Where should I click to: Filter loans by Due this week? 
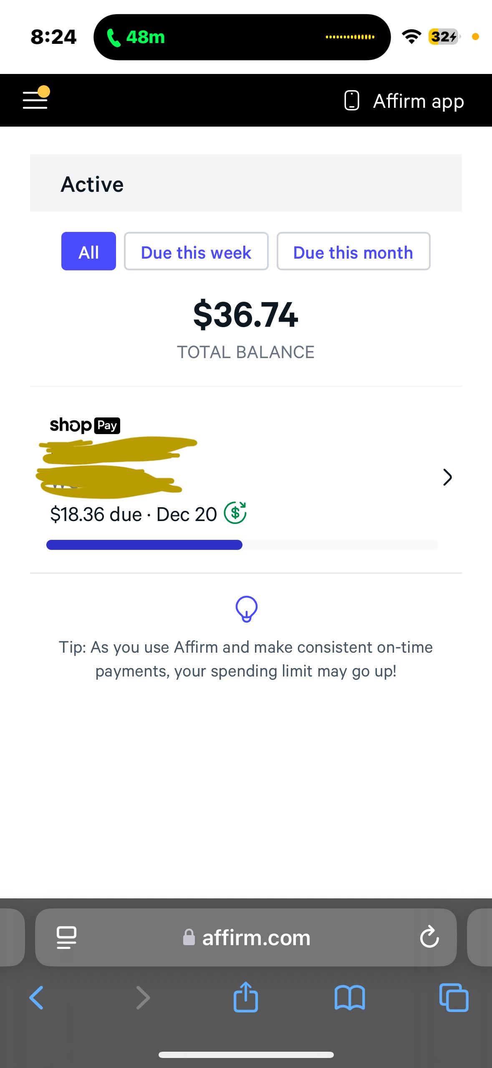[x=196, y=252]
